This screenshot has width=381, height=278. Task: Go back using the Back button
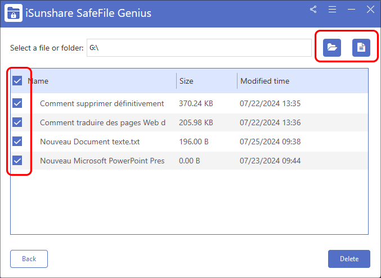point(29,259)
